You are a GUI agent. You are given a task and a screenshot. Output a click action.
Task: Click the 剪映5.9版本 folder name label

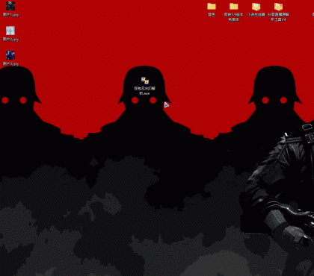233,15
